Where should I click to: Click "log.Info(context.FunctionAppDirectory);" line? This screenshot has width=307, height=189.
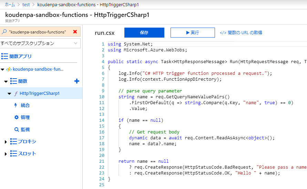click(x=170, y=79)
